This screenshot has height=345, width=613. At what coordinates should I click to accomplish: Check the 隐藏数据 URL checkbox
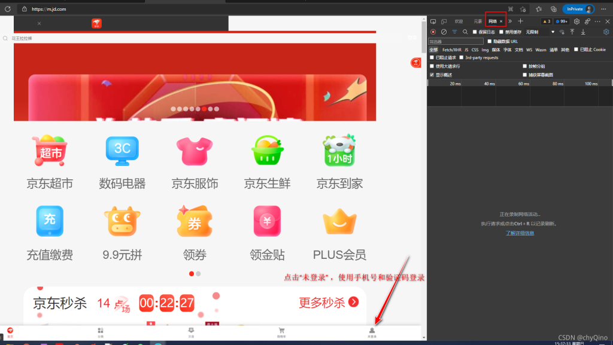pyautogui.click(x=490, y=41)
